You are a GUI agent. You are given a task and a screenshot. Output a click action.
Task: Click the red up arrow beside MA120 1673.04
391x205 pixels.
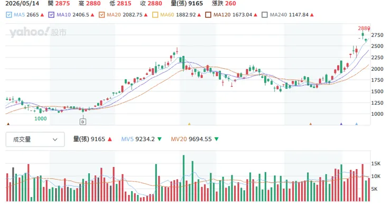[255, 15]
